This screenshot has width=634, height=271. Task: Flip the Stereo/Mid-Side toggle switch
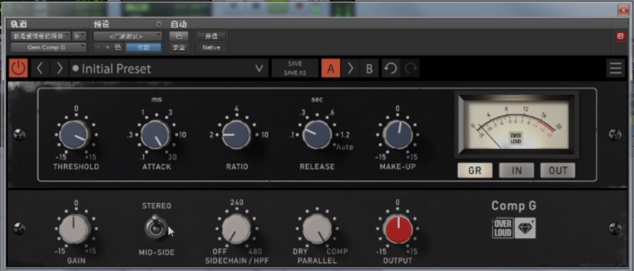[156, 227]
